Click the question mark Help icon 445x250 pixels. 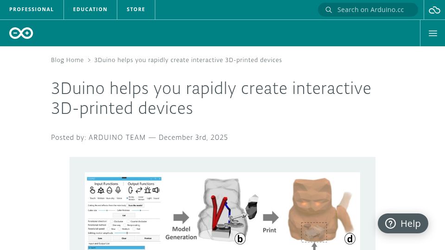pyautogui.click(x=390, y=223)
